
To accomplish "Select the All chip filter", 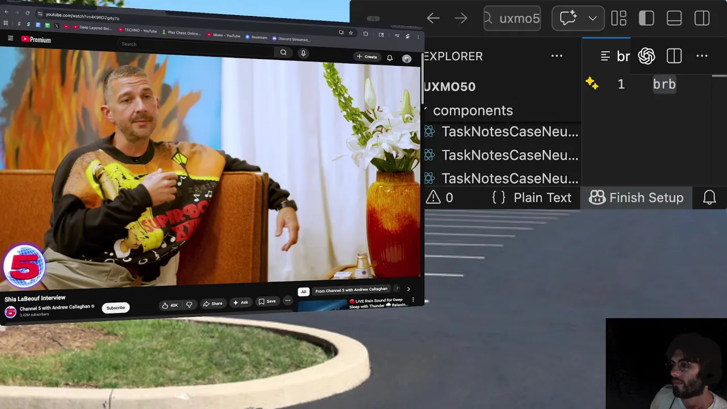I will [x=304, y=291].
